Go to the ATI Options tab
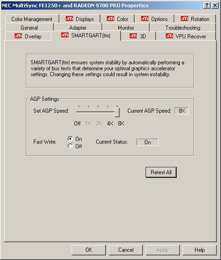 click(154, 19)
